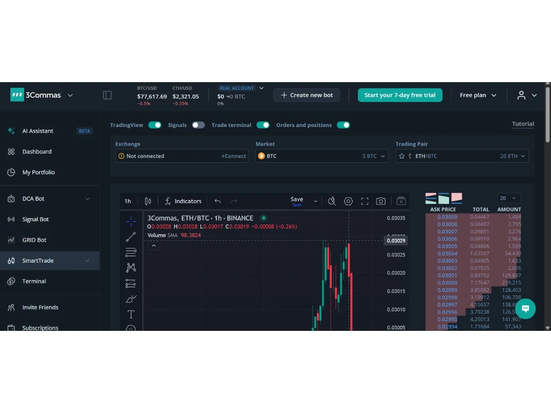Select the forecasting position tool
The height and width of the screenshot is (413, 551).
coord(131,283)
